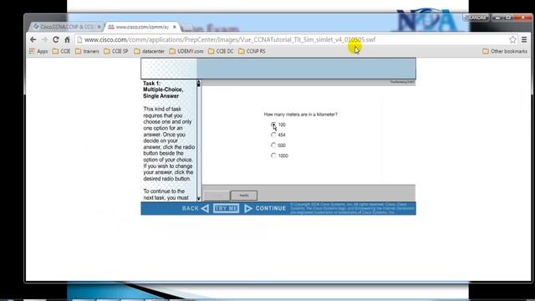
Task: Click the TRY ME button
Action: (x=226, y=208)
